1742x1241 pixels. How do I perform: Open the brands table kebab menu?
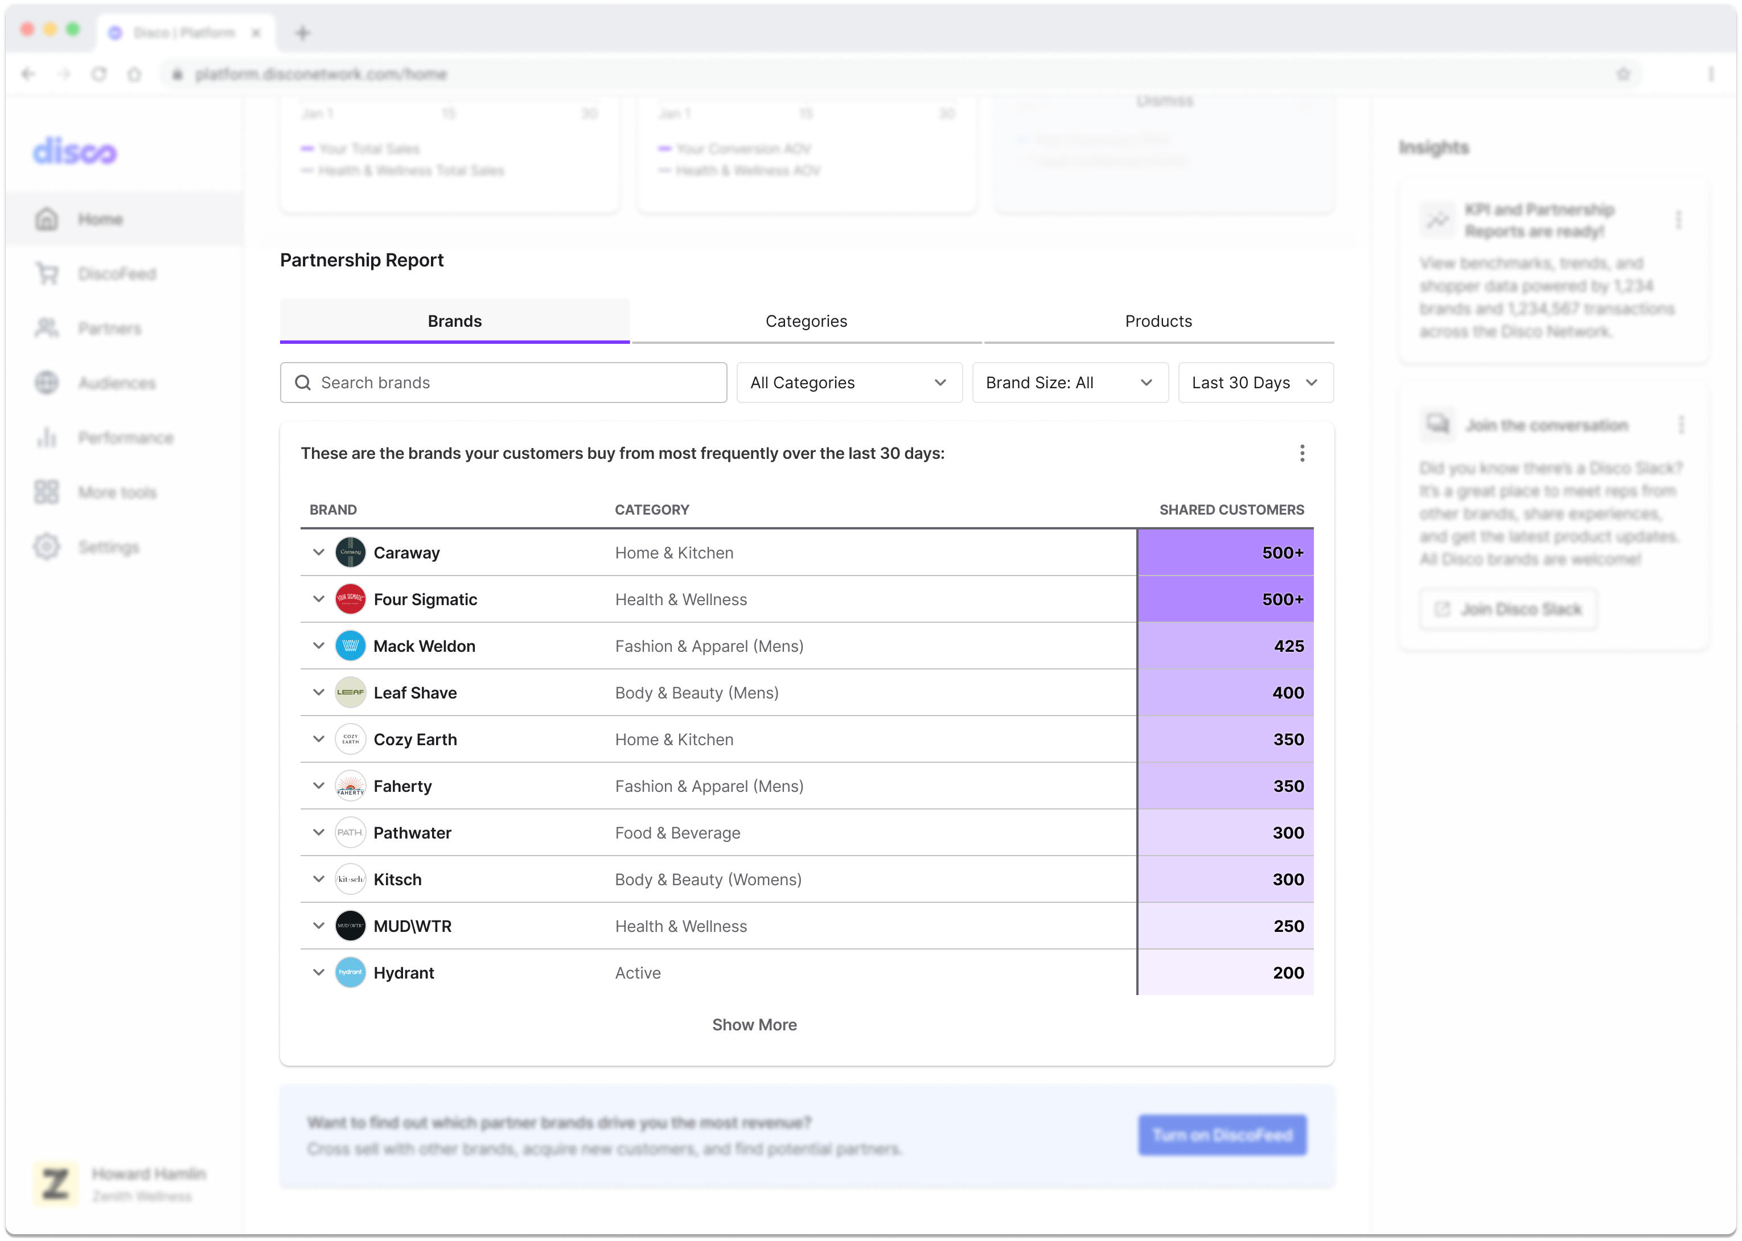click(1302, 453)
